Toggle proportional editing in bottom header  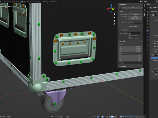click(68, 117)
